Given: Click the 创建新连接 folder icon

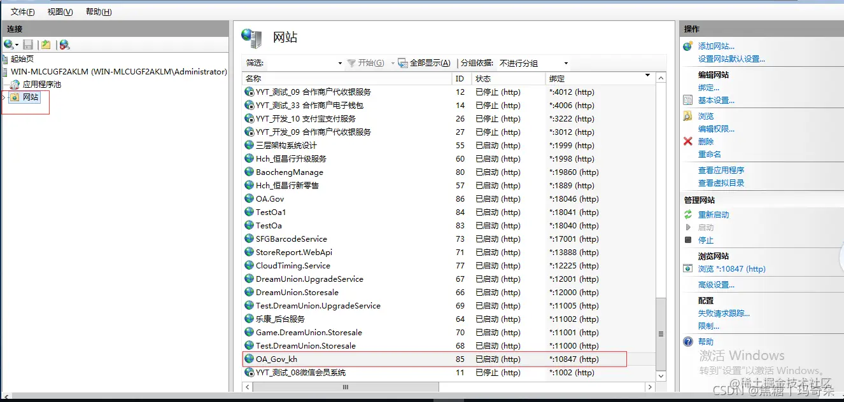Looking at the screenshot, I should tap(45, 45).
